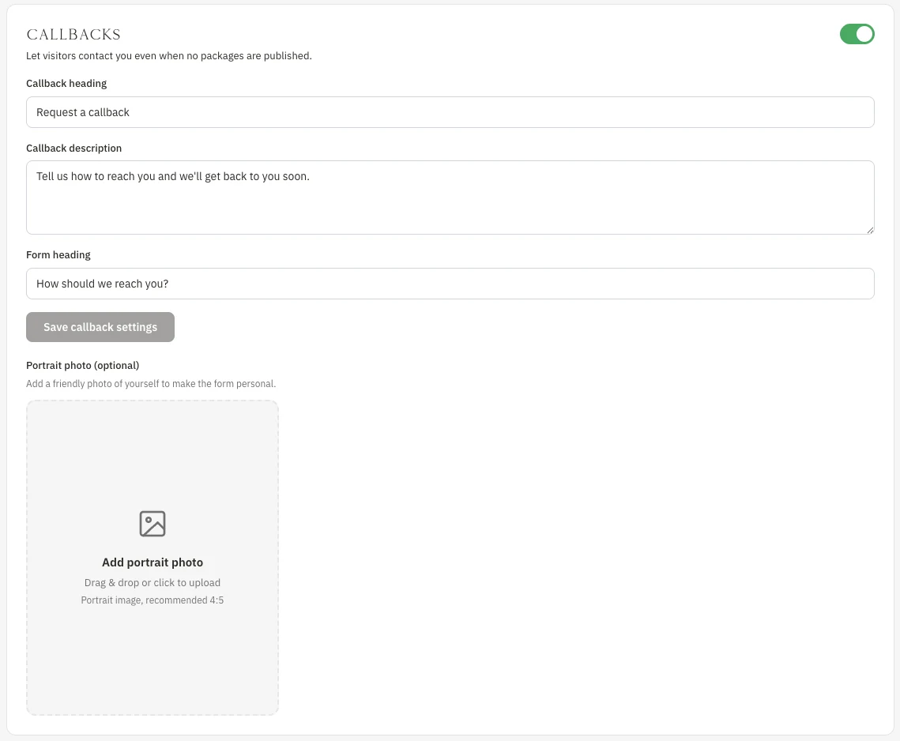Click the CALLBACKS section title

(73, 35)
